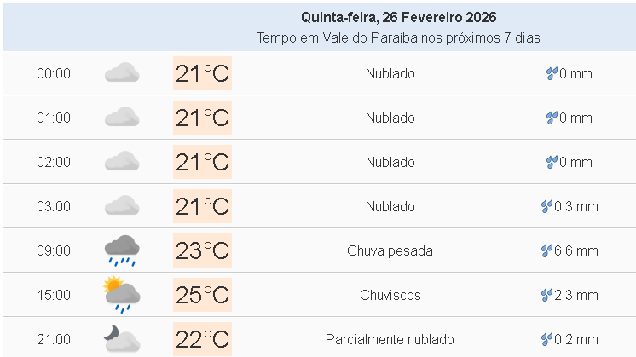
Task: Click raindrop icon next to 2.3 mm
Action: point(546,295)
